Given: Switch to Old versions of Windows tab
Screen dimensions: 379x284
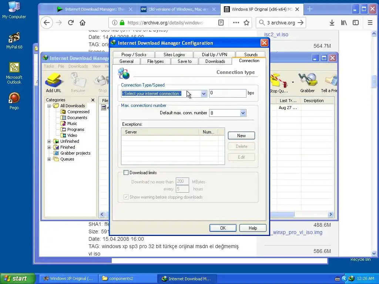Looking at the screenshot, I should click(x=178, y=9).
